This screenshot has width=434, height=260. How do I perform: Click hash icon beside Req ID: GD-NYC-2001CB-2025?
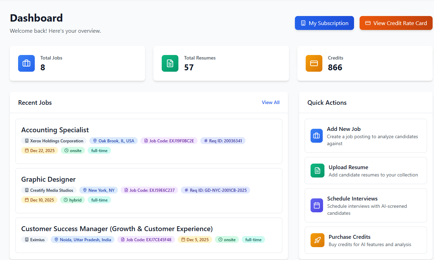(186, 190)
